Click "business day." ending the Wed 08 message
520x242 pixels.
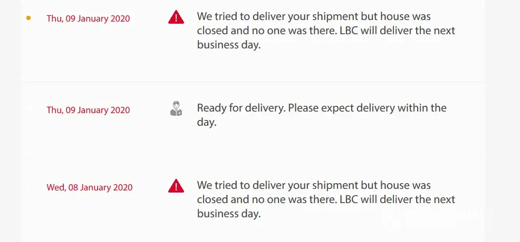pos(229,214)
